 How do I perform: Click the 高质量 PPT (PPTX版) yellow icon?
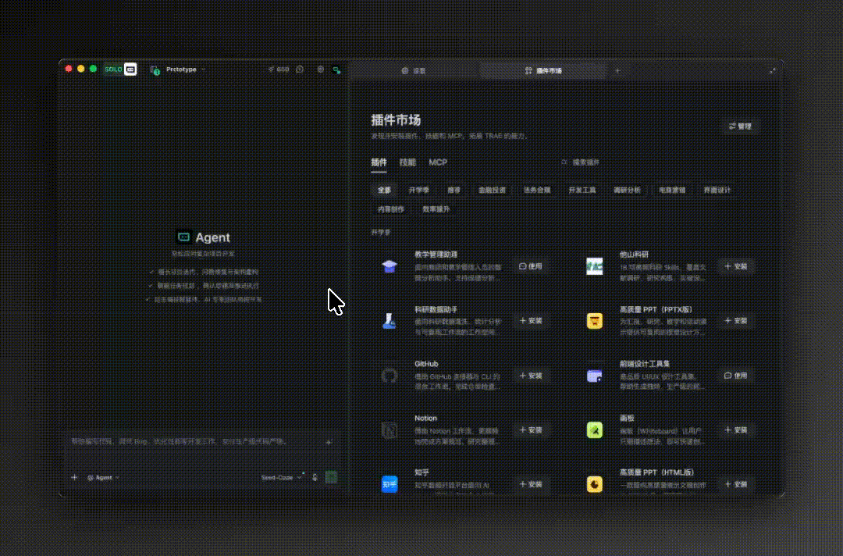[x=595, y=321]
